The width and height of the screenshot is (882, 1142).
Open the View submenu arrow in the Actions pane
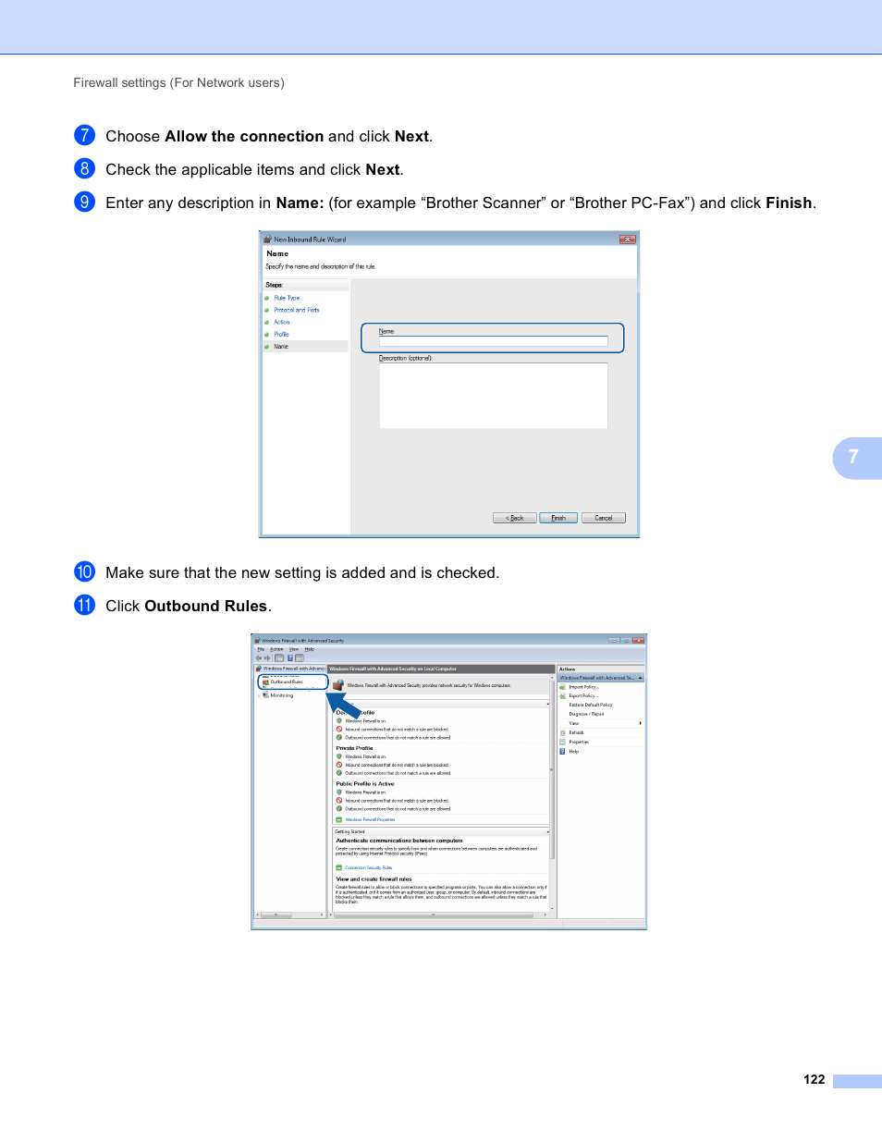(x=640, y=723)
